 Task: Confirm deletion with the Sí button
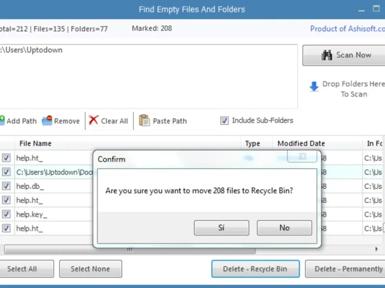click(221, 228)
